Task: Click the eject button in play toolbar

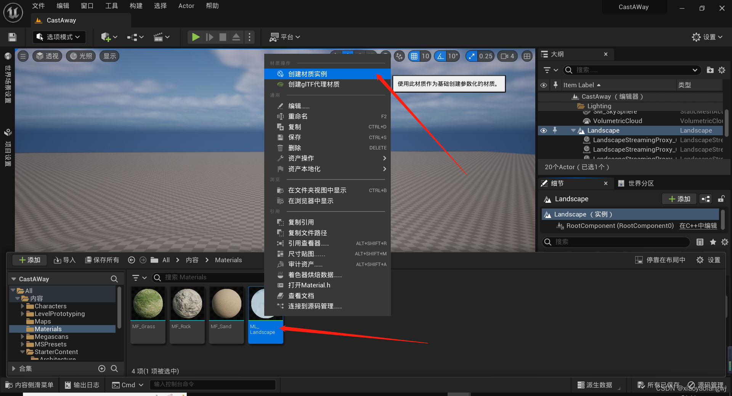Action: point(236,37)
